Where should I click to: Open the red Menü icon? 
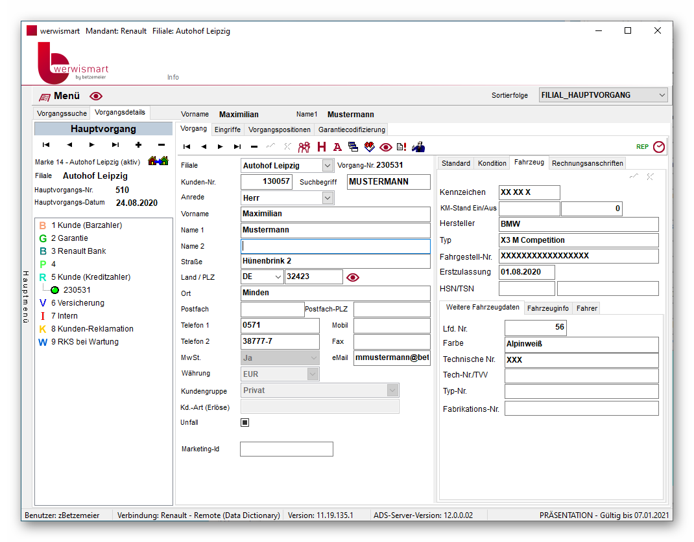pos(45,96)
